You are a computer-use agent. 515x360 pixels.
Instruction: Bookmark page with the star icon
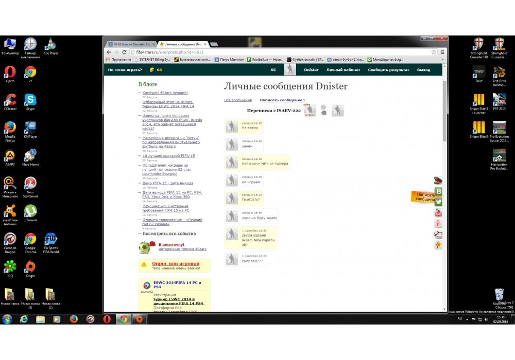pos(434,52)
